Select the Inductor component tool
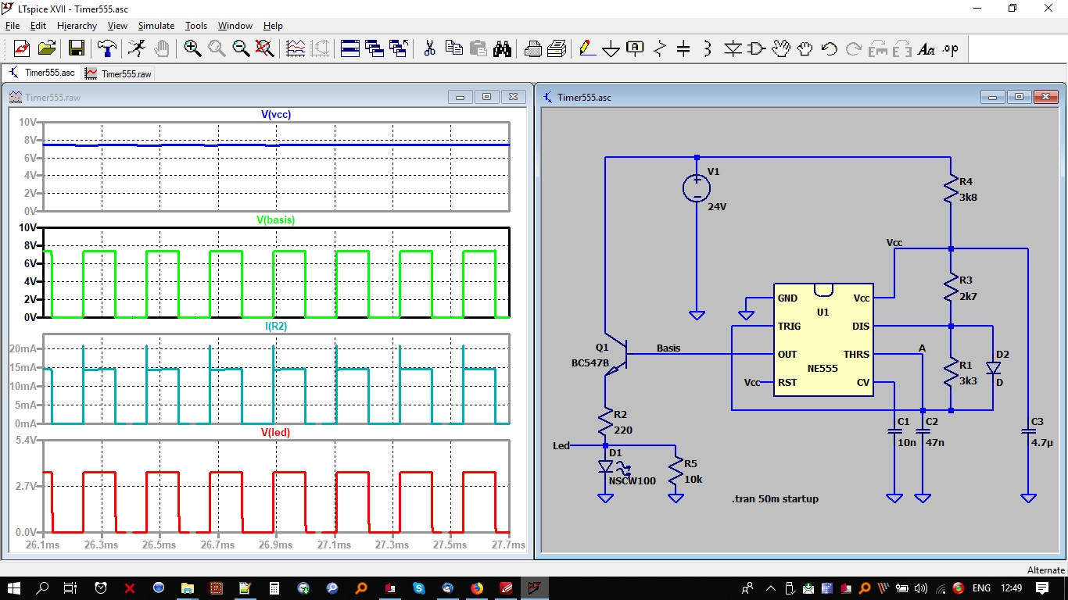Viewport: 1068px width, 600px height. 708,48
